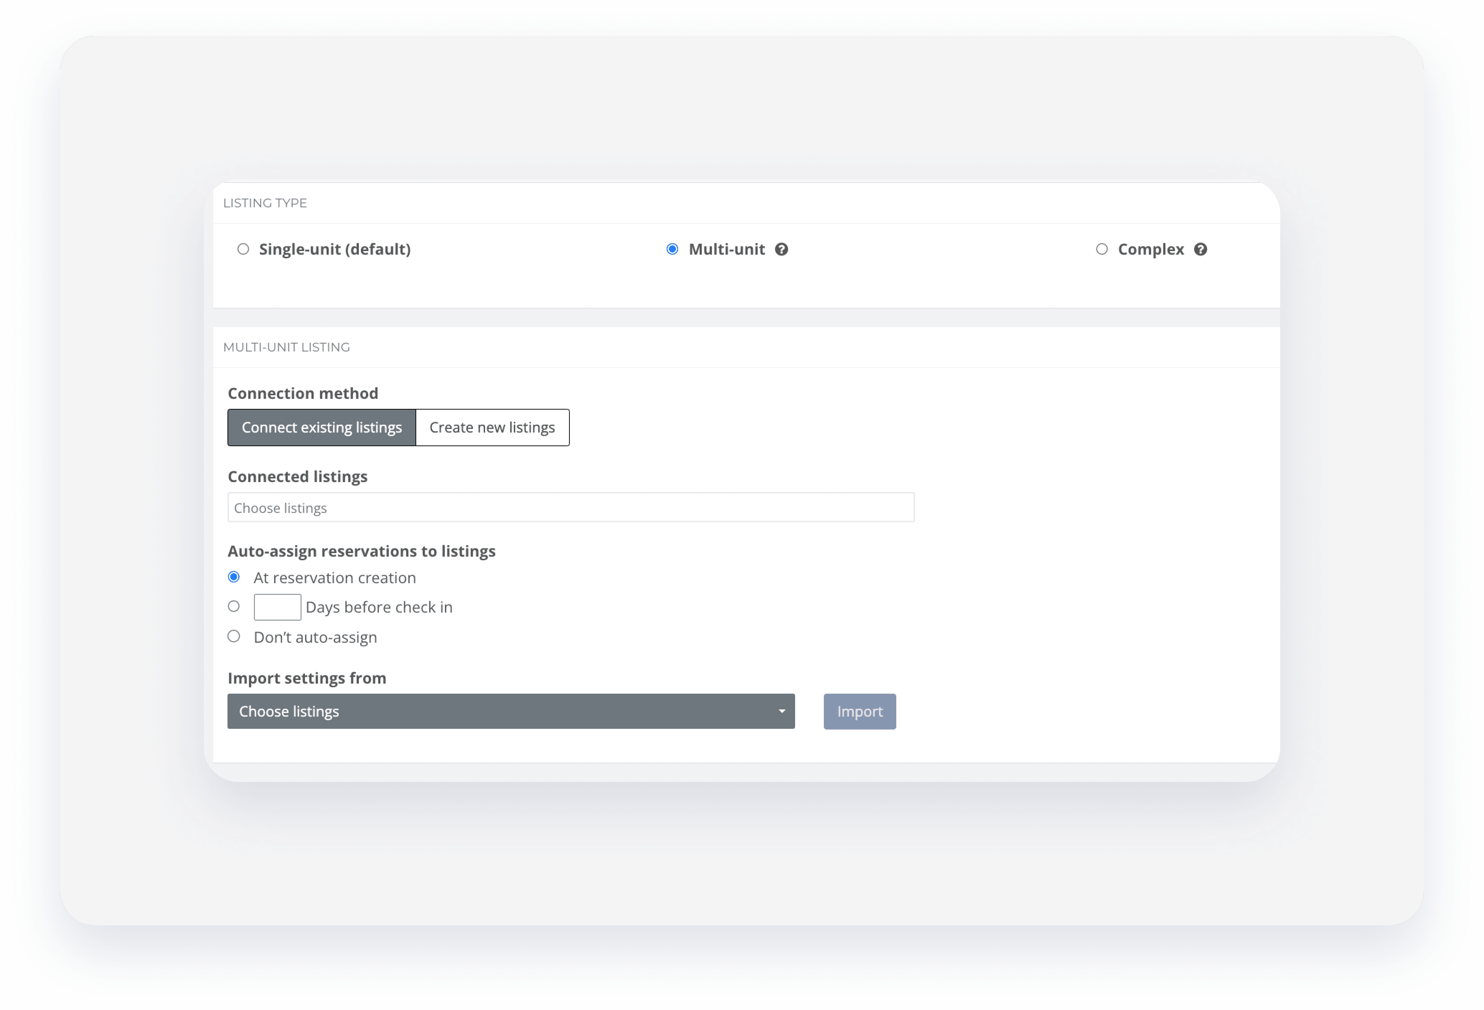Click the Single-unit (default) label text
Screen dimensions: 1484x1010
[x=335, y=250]
